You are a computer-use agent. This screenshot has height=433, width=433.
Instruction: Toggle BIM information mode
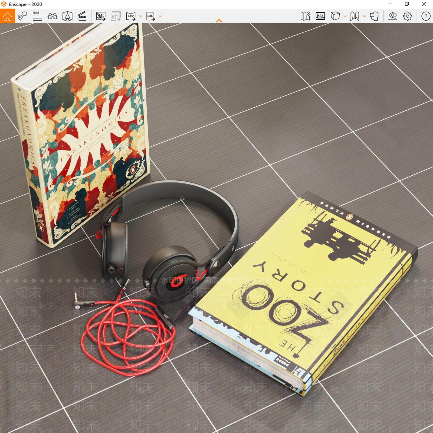37,16
